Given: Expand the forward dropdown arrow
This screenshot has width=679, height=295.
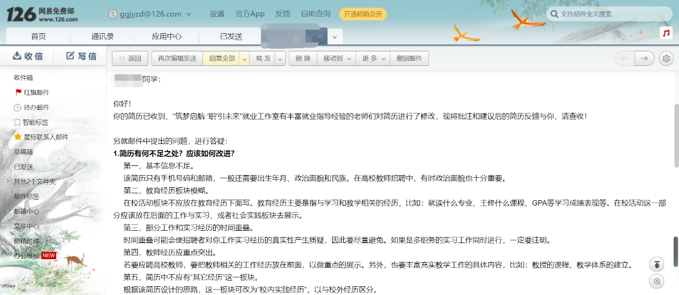Looking at the screenshot, I should click(281, 58).
